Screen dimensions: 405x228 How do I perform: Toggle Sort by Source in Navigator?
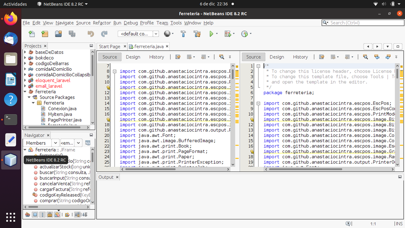[x=84, y=215]
